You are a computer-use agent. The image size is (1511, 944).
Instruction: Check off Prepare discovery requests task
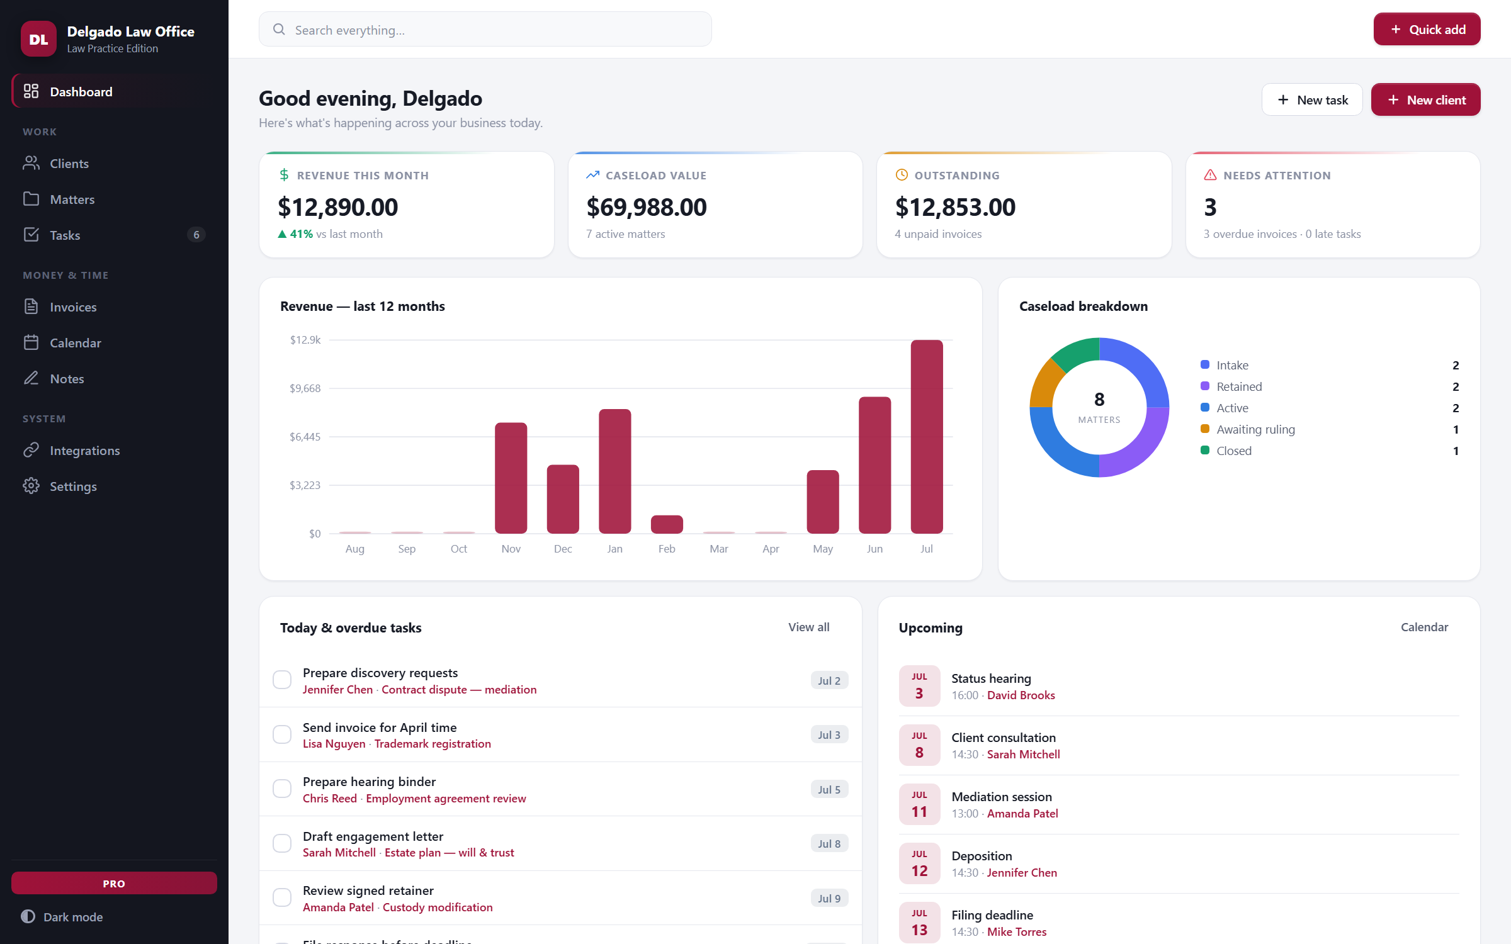(282, 680)
